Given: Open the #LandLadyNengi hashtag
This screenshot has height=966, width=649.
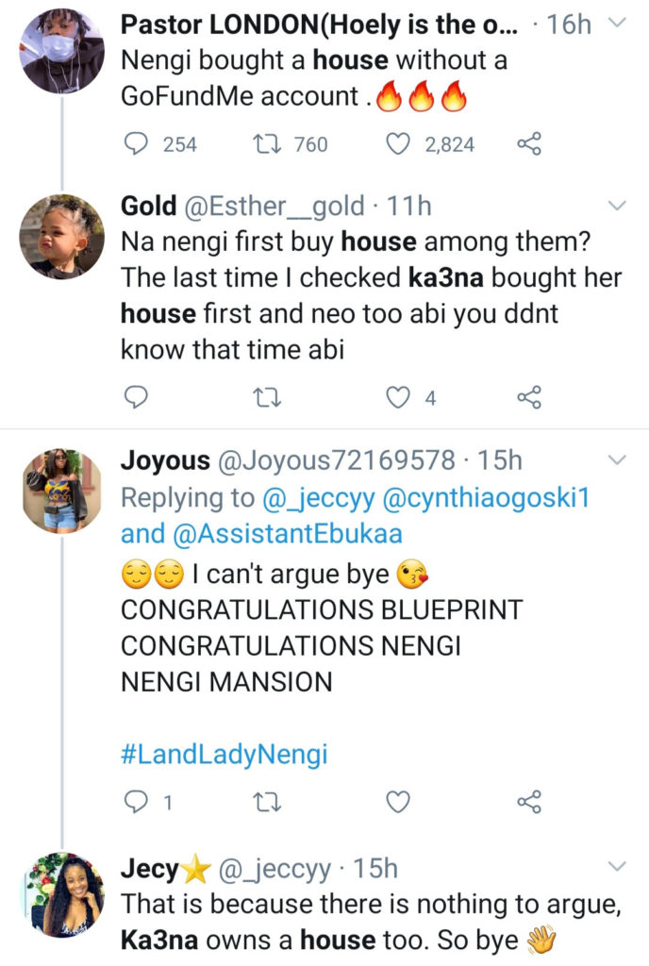Looking at the screenshot, I should tap(224, 755).
